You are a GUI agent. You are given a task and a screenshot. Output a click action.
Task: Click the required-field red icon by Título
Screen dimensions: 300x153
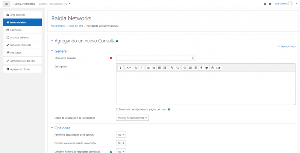(111, 58)
